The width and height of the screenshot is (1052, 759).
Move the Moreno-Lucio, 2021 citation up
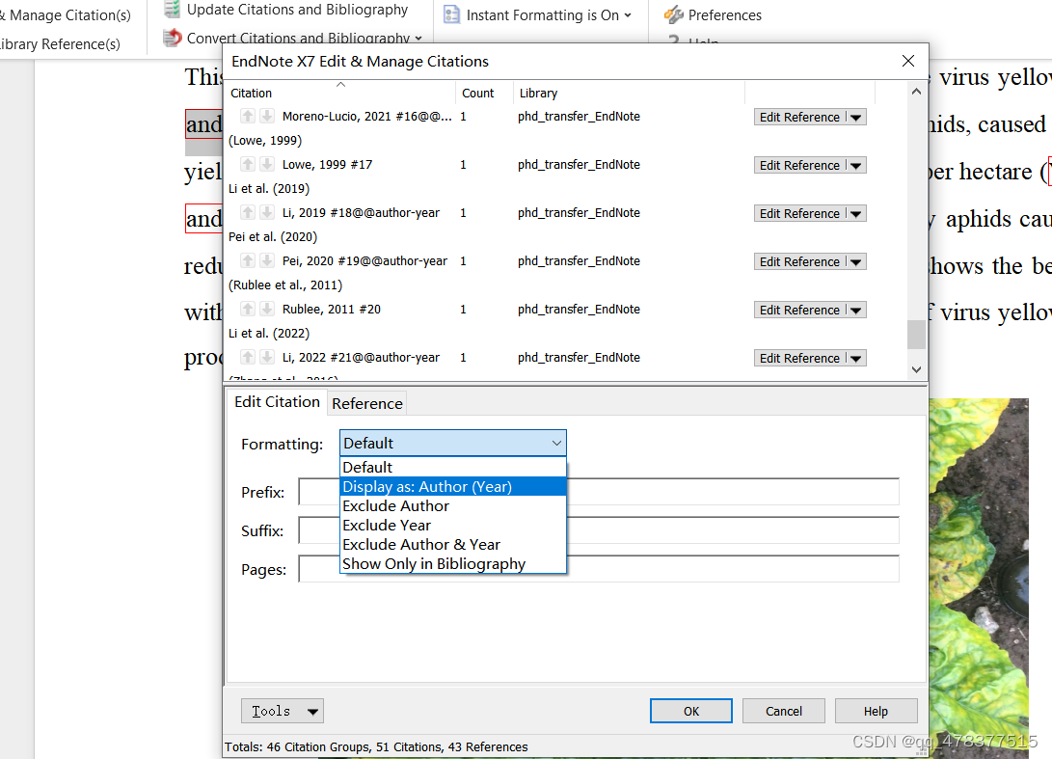248,116
